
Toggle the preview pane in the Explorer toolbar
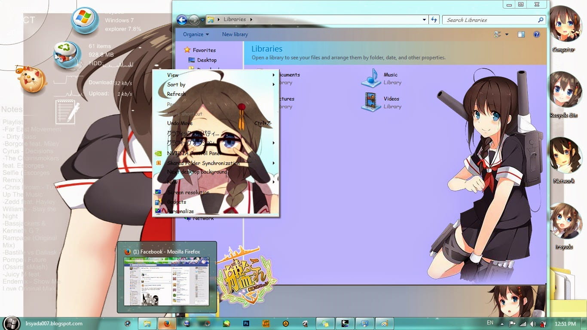[x=521, y=34]
